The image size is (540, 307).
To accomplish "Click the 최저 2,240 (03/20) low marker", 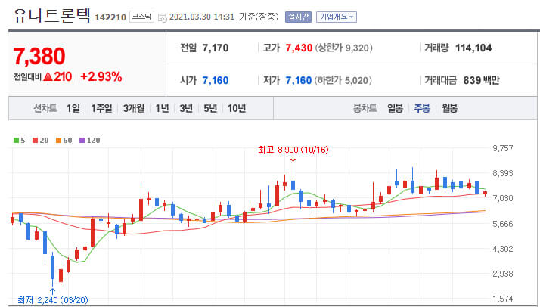I will click(53, 300).
